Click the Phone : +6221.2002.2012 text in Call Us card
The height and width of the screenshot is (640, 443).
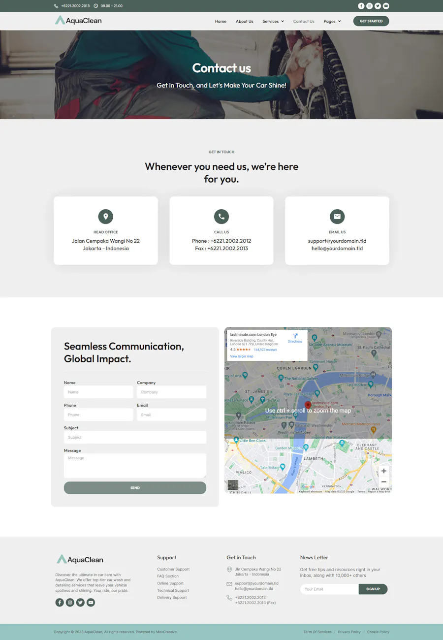pyautogui.click(x=221, y=241)
